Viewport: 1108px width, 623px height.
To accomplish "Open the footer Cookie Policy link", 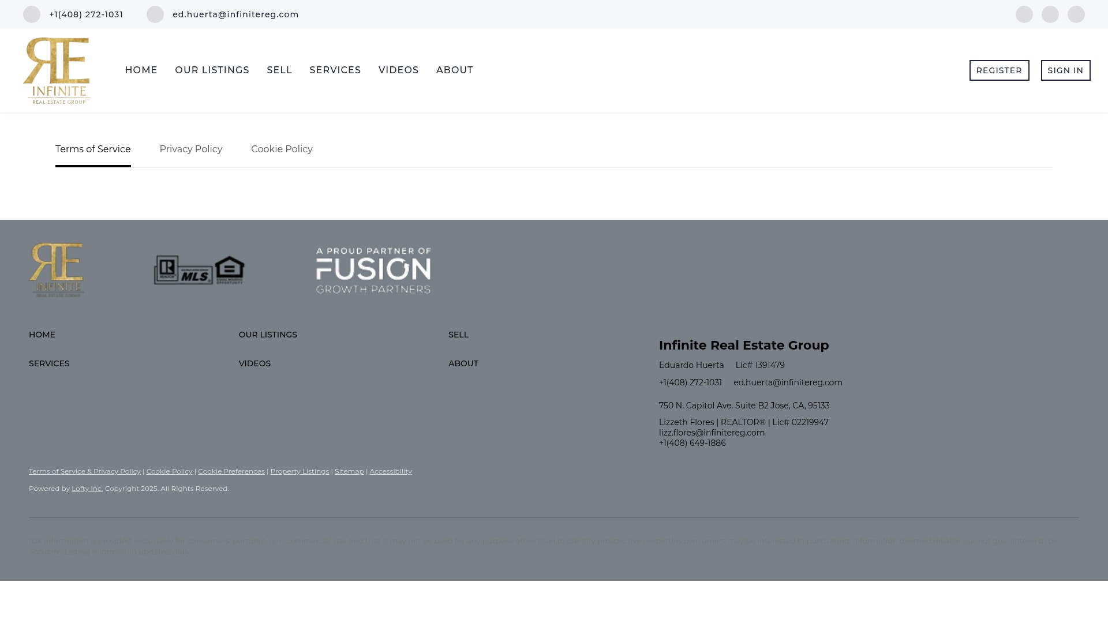I will pyautogui.click(x=169, y=471).
